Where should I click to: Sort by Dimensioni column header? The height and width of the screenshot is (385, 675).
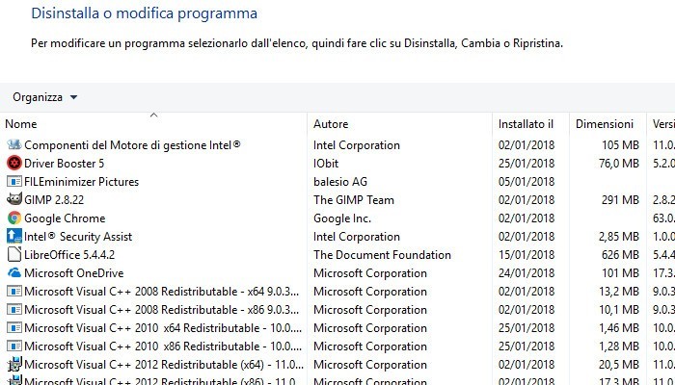point(605,124)
